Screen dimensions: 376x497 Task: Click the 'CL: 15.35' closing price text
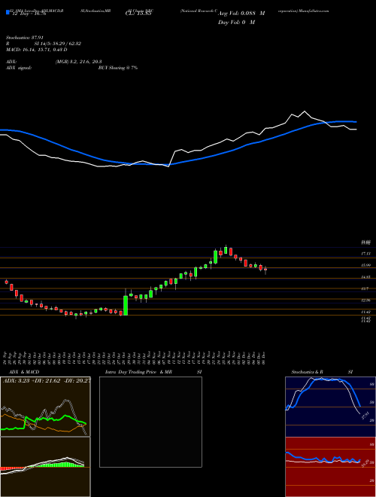tap(139, 14)
